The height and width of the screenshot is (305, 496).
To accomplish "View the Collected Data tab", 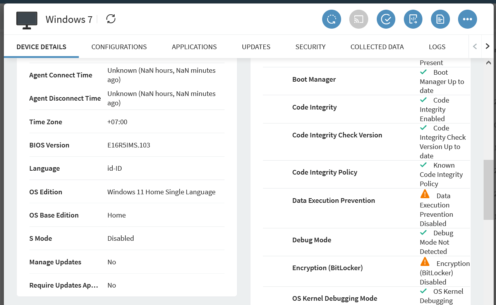I will (377, 47).
